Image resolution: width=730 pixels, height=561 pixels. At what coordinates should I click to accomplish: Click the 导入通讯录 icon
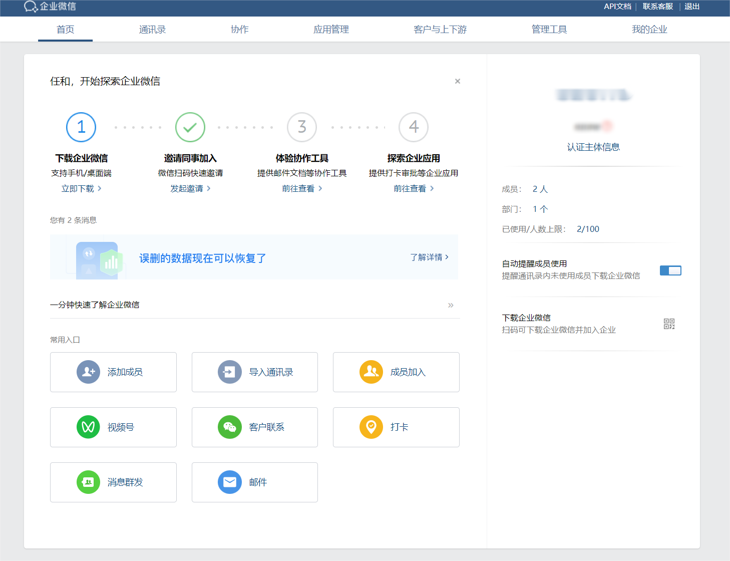230,372
